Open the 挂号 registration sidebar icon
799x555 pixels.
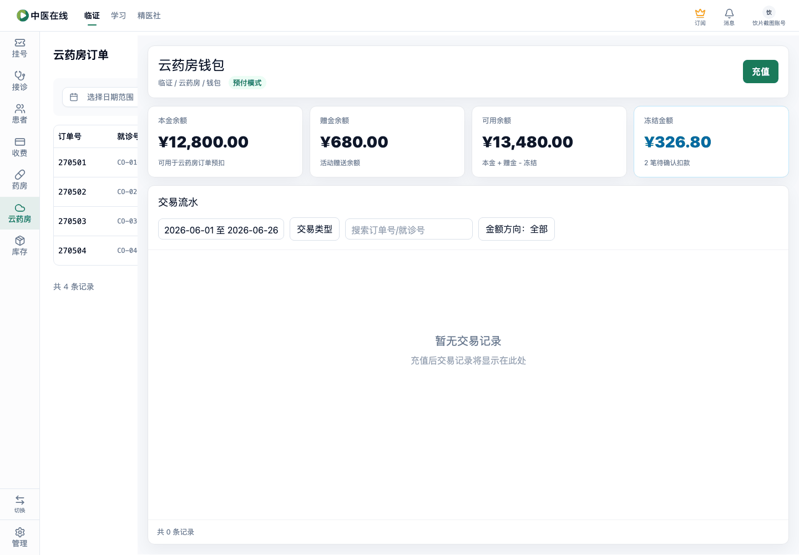[x=19, y=48]
